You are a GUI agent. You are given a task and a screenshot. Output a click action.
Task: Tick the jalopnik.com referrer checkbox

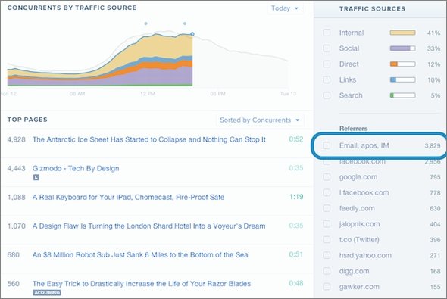point(327,224)
